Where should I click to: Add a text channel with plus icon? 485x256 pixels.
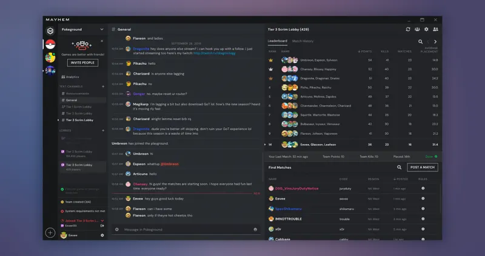(102, 87)
